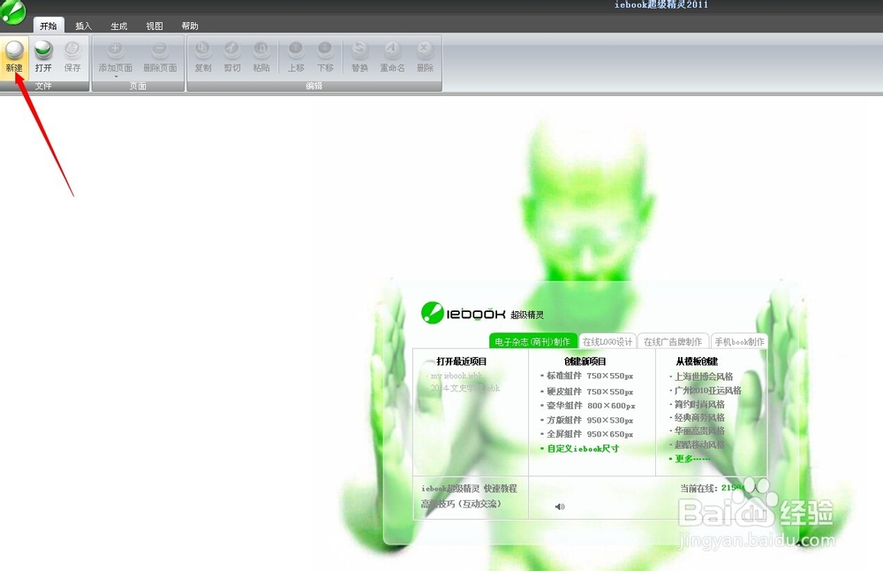
Task: Select the 电子杂志(商刊)制作 tab
Action: (x=532, y=341)
